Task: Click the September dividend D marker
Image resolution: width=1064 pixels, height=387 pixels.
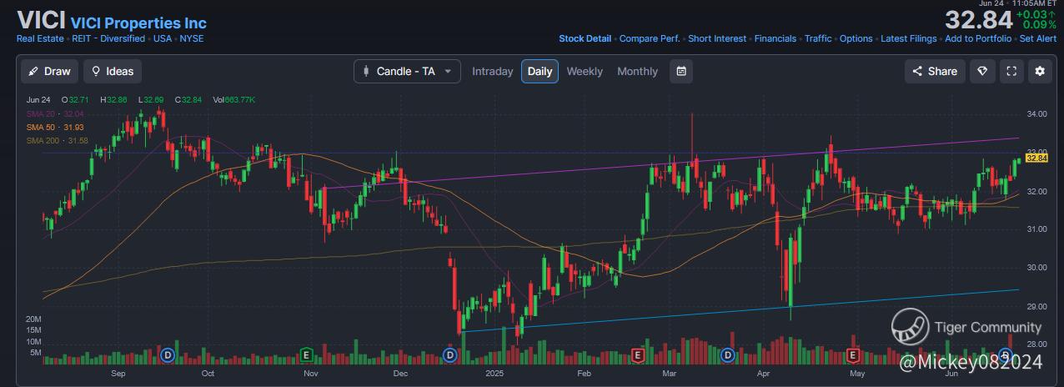Action: [167, 355]
